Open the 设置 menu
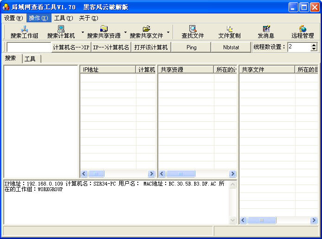Screen dimensions: 322x239 13,18
